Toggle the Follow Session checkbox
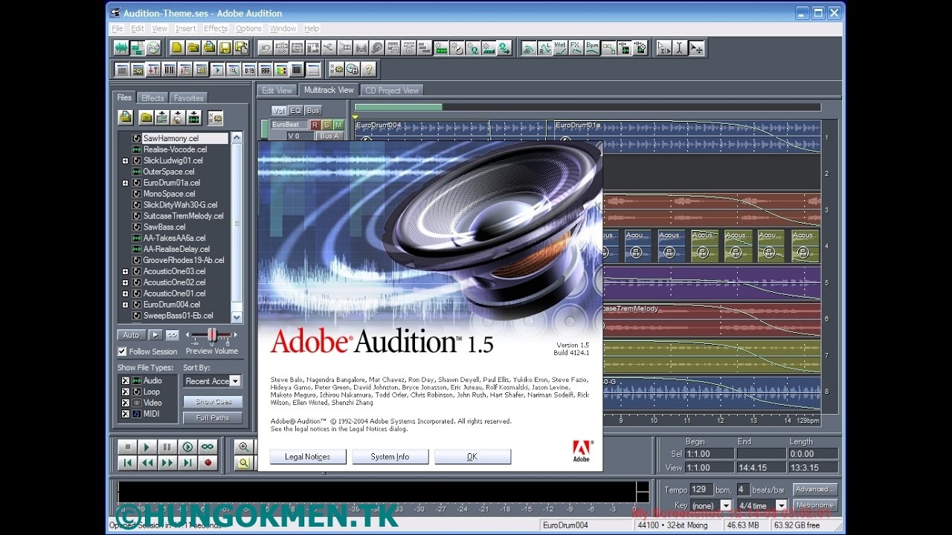Screen dimensions: 952x535 click(122, 351)
